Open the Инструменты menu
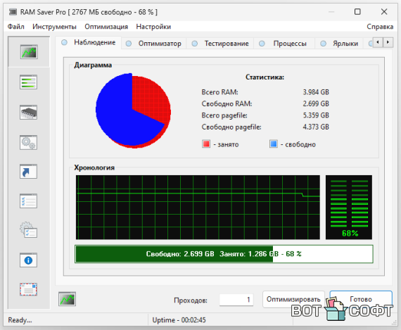The height and width of the screenshot is (330, 401). [x=54, y=27]
